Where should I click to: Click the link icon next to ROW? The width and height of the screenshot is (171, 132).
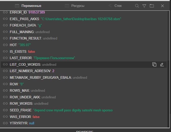point(5,84)
